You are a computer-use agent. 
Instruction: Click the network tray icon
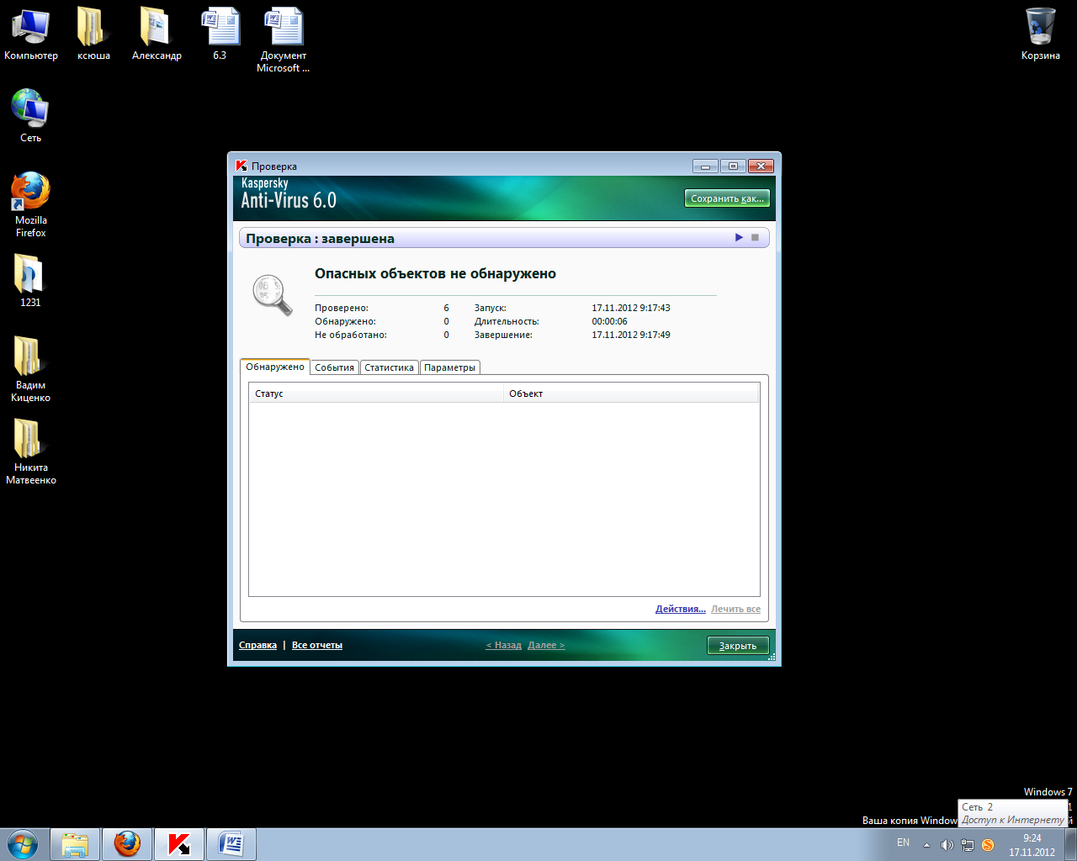coord(968,845)
